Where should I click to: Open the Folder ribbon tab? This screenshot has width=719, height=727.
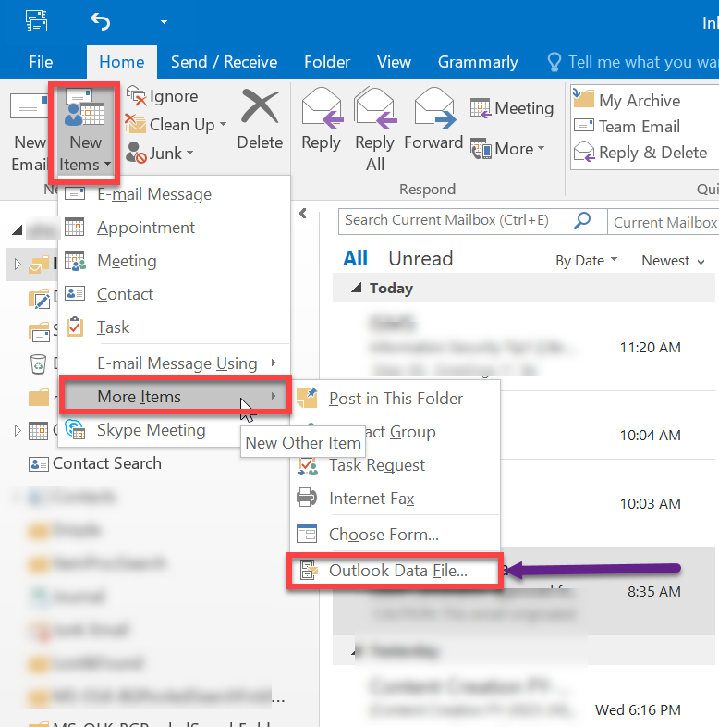pos(327,62)
